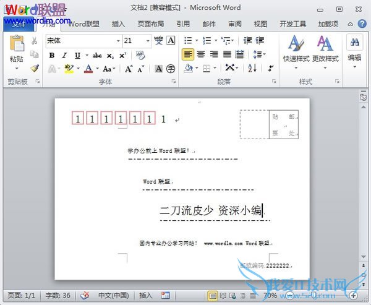Open paragraph shading paint bucket
Screen dimensions: 371x305
tap(189, 69)
